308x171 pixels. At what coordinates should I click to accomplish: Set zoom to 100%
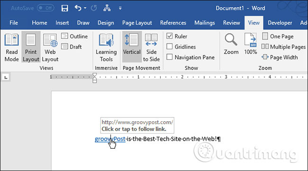click(251, 44)
